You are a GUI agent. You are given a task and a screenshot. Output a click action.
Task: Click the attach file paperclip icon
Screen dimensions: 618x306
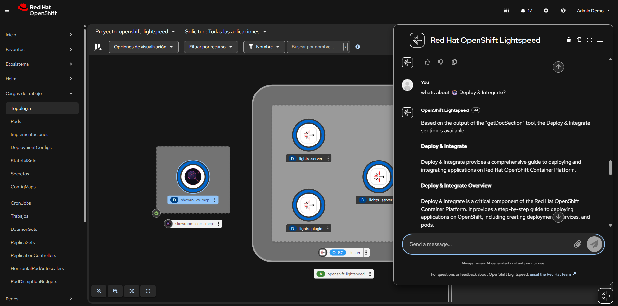[577, 244]
